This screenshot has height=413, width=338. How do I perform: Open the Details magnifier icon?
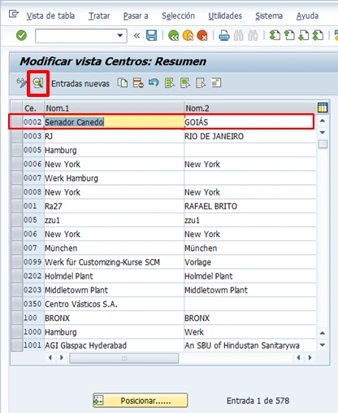point(38,83)
